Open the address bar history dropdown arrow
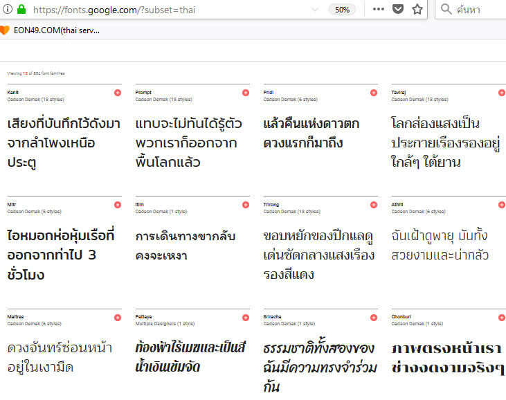506x400 pixels. pyautogui.click(x=315, y=10)
